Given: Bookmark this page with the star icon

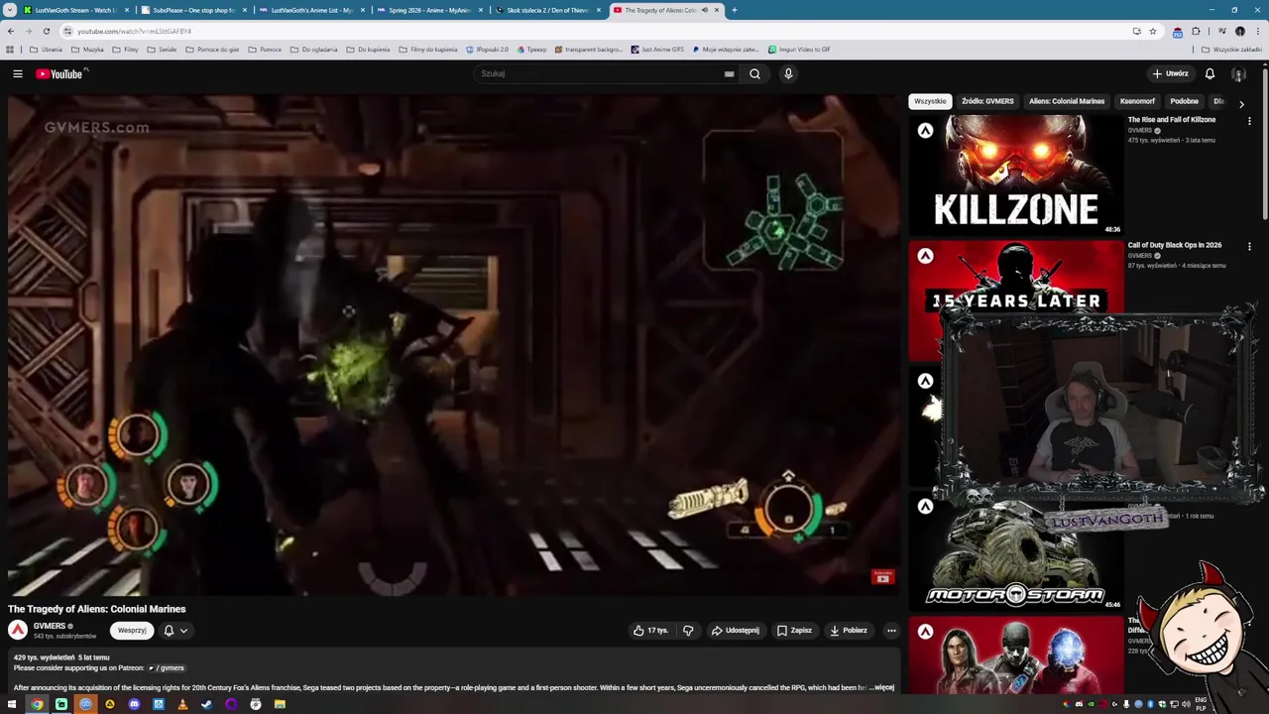Looking at the screenshot, I should point(1152,31).
